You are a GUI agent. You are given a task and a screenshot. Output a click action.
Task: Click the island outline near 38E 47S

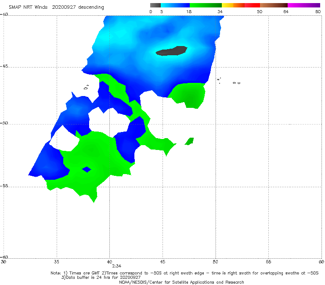coord(86,87)
